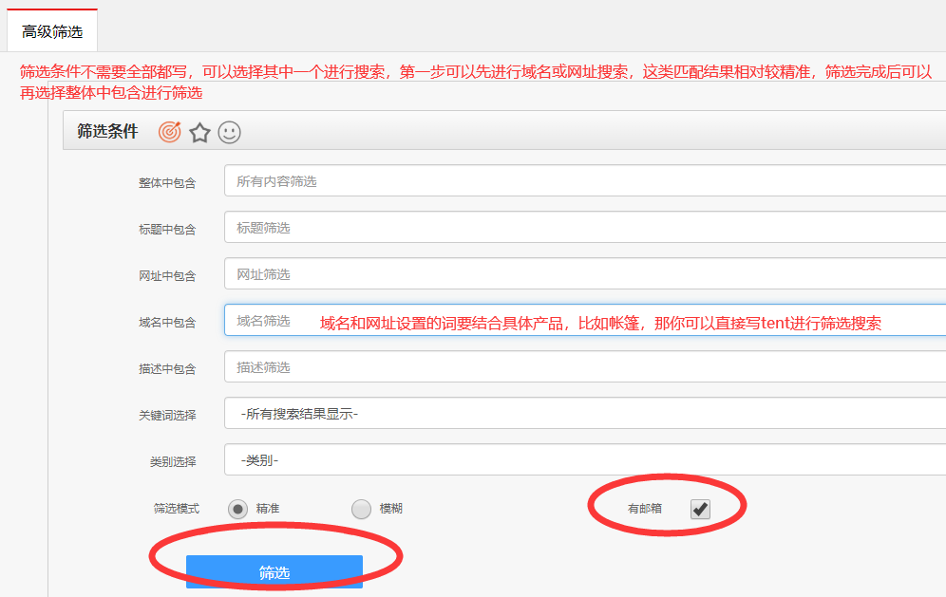Select the 精准 filter mode radio button
Image resolution: width=946 pixels, height=597 pixels.
point(237,509)
